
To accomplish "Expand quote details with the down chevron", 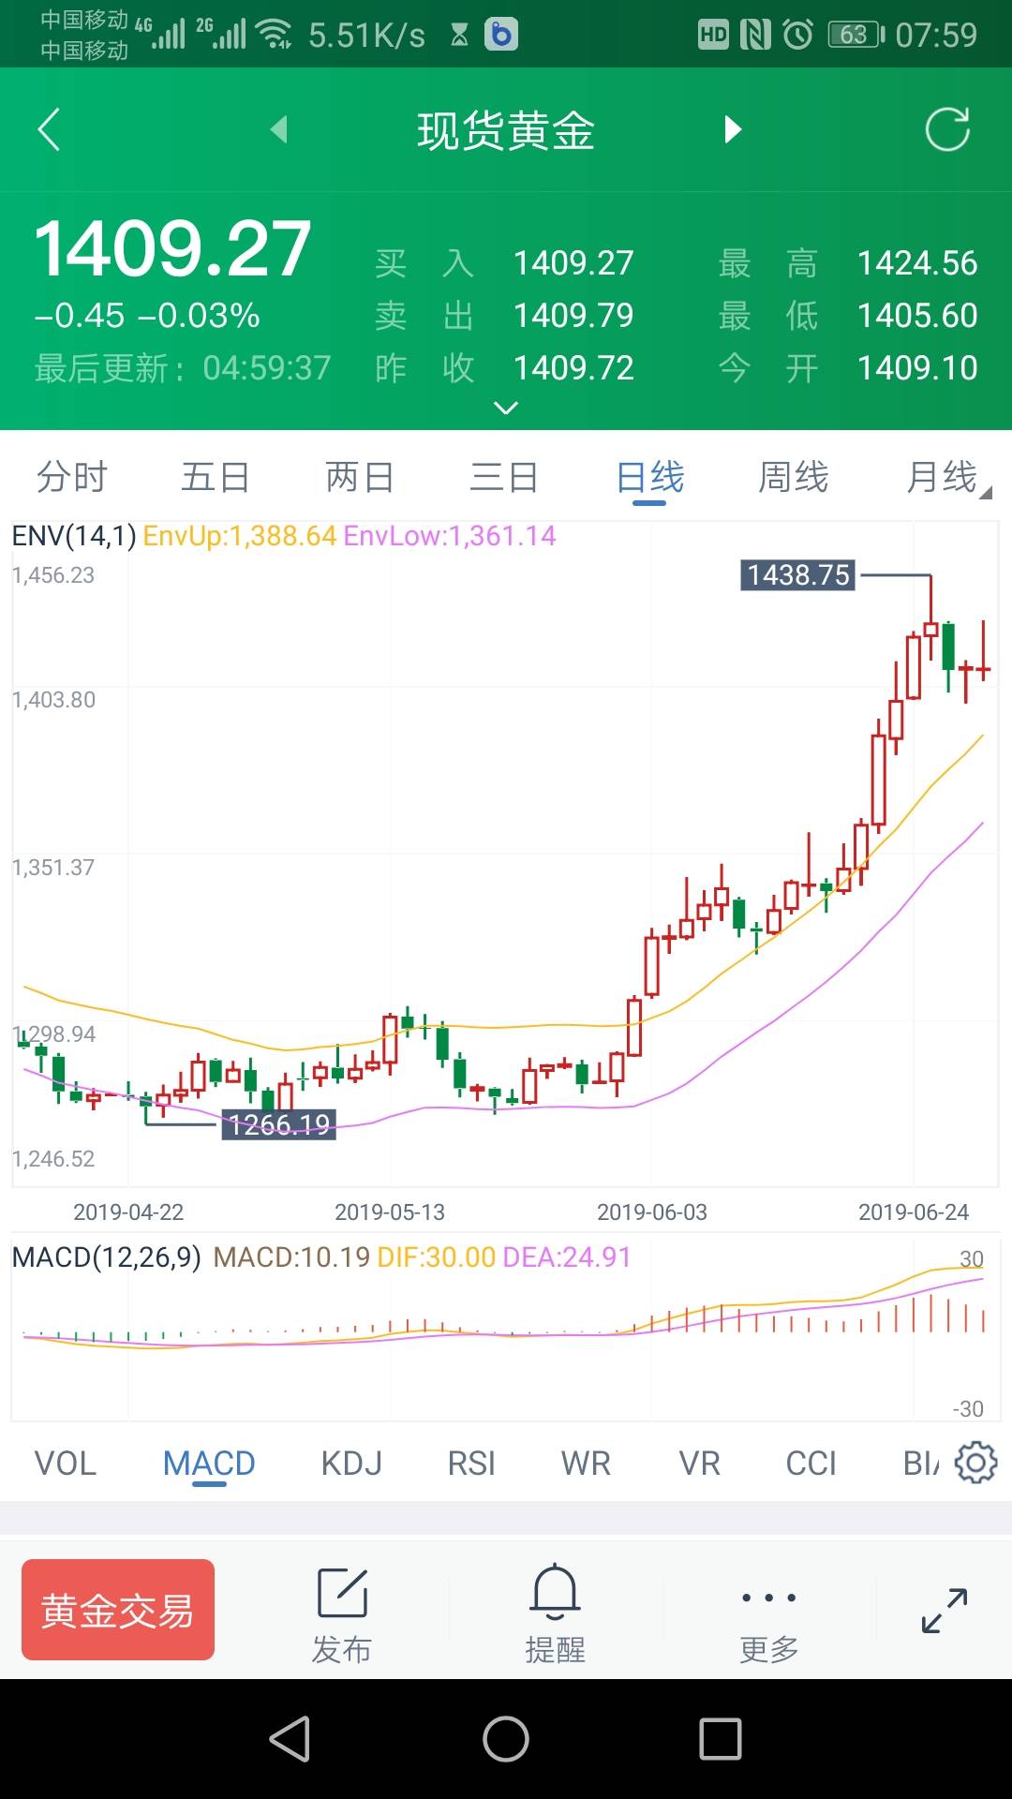I will pos(506,408).
